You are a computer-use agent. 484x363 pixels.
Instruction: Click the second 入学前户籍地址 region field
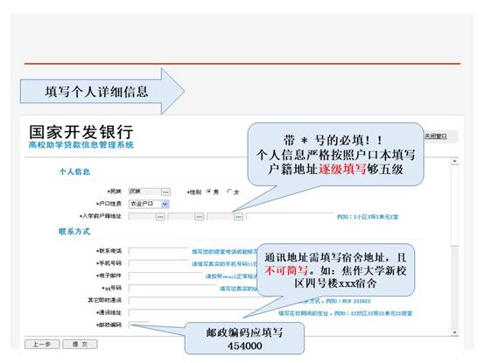(x=181, y=217)
